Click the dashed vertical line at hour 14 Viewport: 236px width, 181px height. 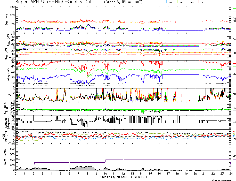141,78
